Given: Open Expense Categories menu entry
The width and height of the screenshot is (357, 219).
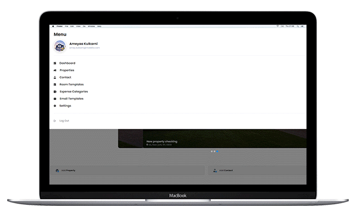Looking at the screenshot, I should (71, 91).
